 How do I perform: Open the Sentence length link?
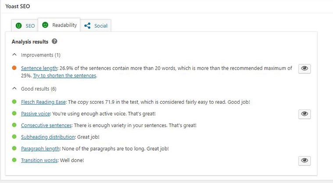pos(39,68)
